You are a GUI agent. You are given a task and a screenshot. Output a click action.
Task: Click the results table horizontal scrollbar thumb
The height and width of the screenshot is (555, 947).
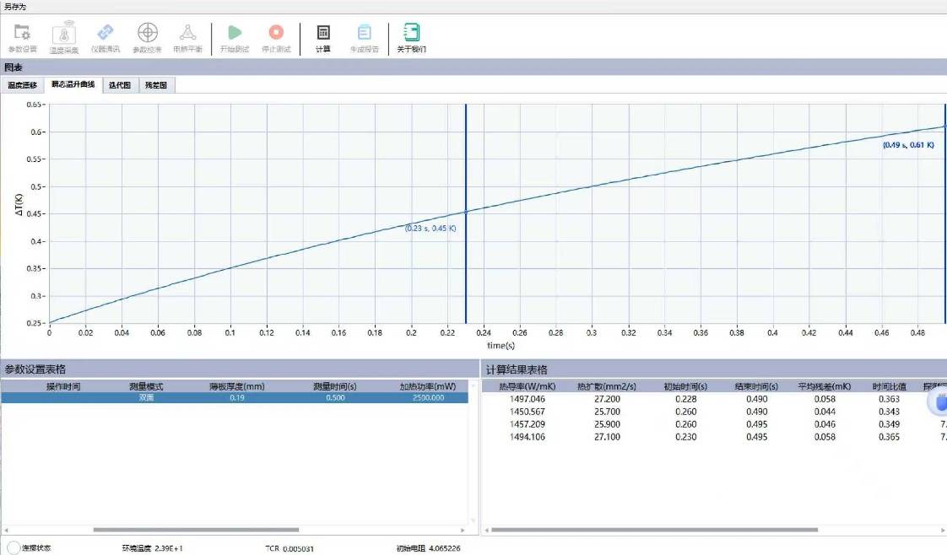click(x=655, y=530)
